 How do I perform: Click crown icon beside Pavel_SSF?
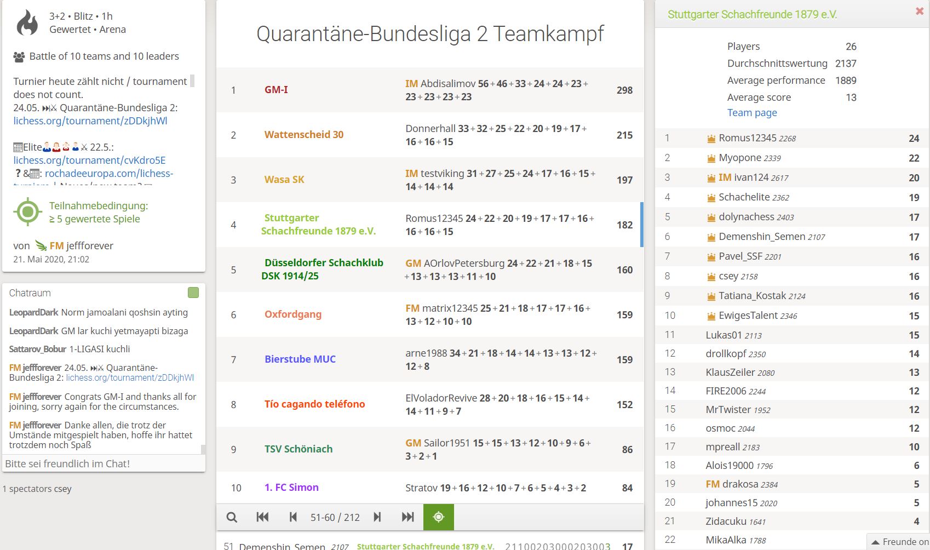(x=711, y=257)
